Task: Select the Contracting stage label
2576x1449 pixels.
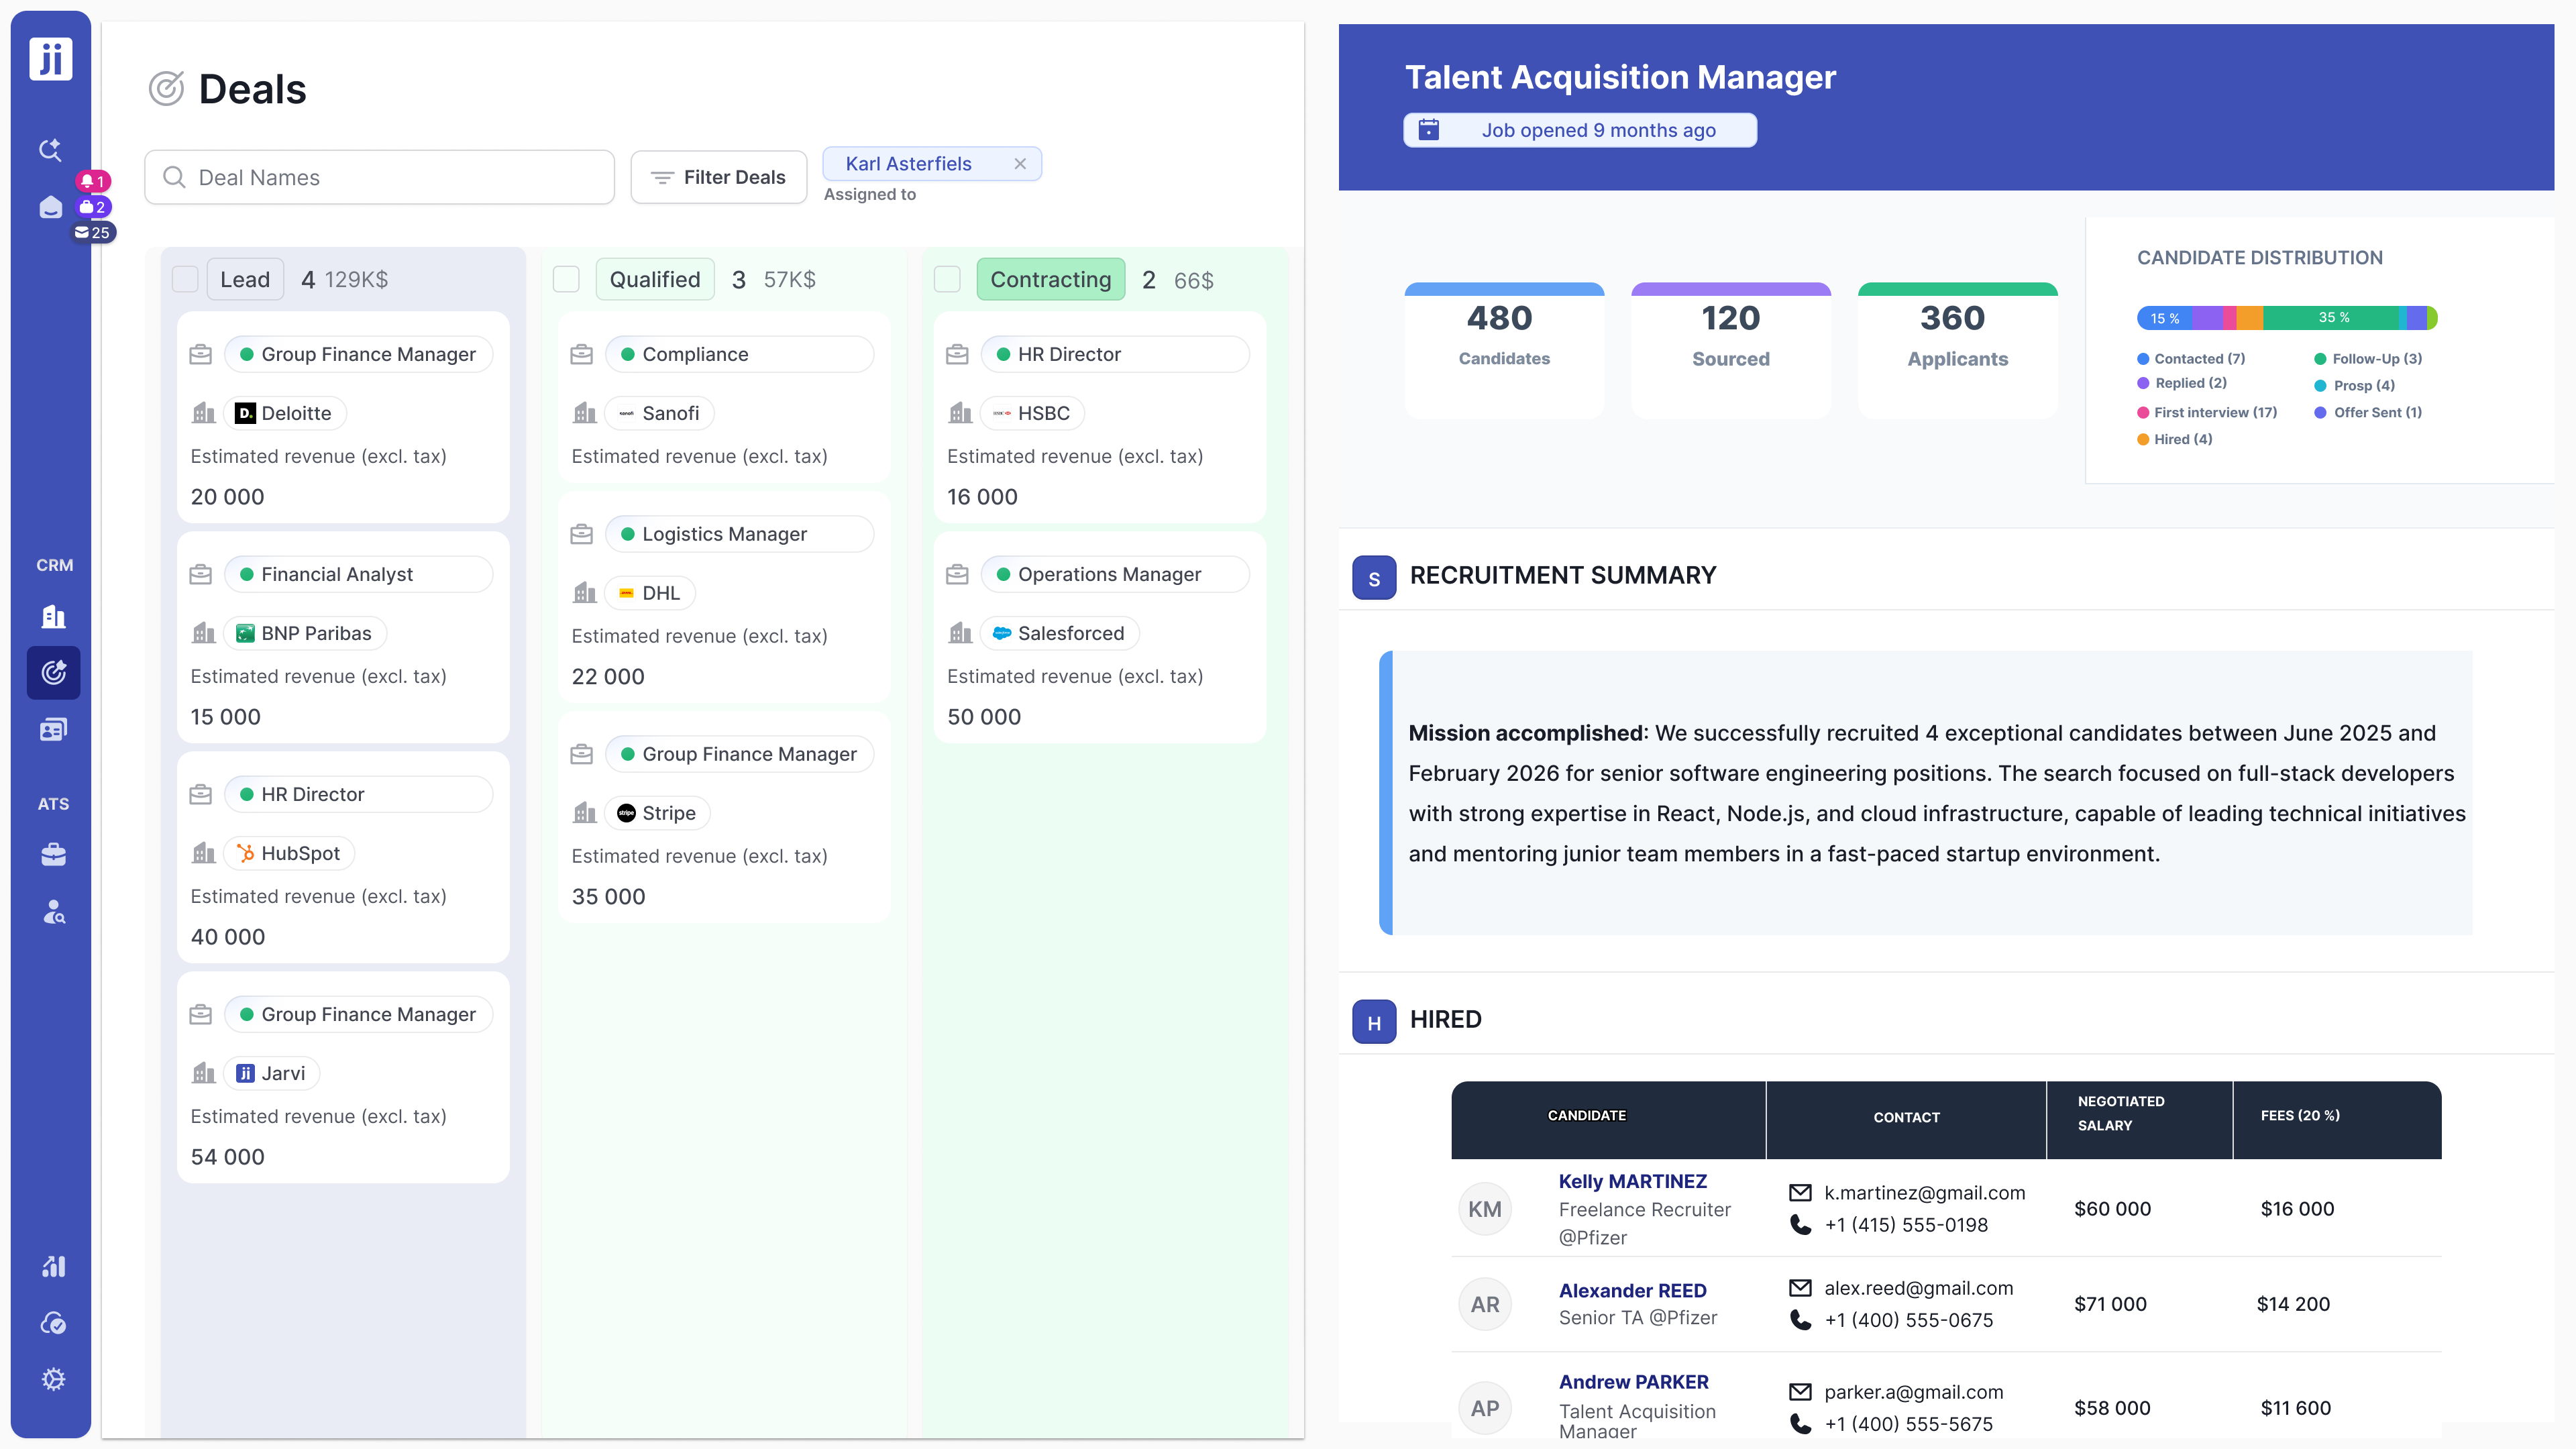Action: pos(1050,279)
